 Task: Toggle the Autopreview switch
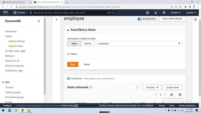point(139,19)
